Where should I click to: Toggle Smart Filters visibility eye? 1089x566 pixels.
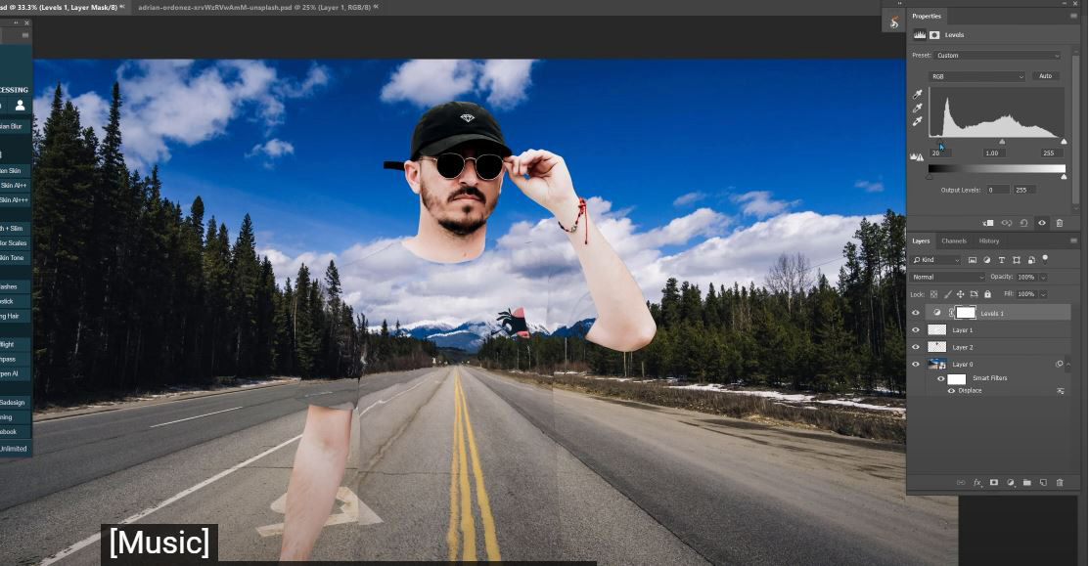pyautogui.click(x=941, y=378)
